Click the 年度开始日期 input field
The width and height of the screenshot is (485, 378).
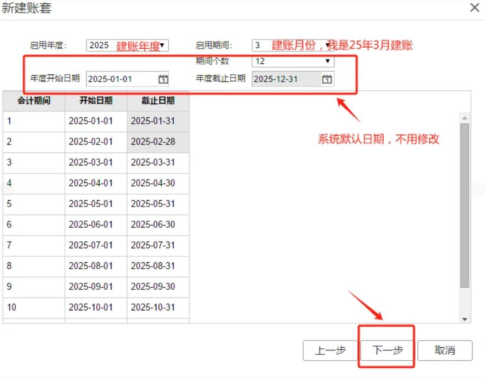click(121, 79)
